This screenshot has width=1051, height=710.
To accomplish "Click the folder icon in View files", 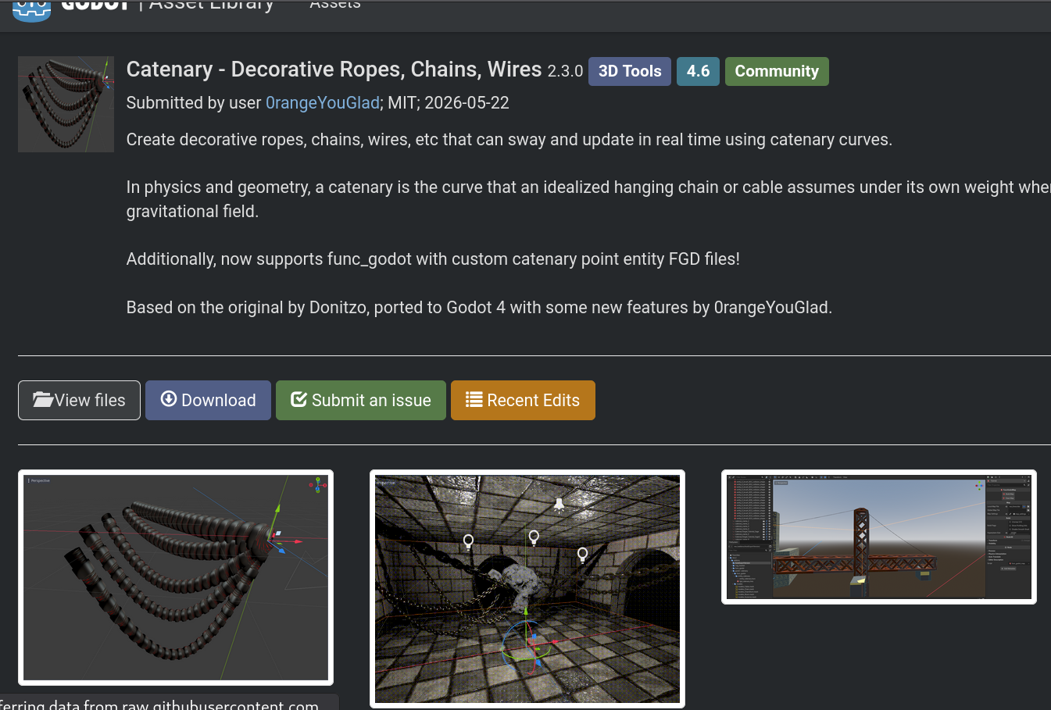I will [43, 400].
